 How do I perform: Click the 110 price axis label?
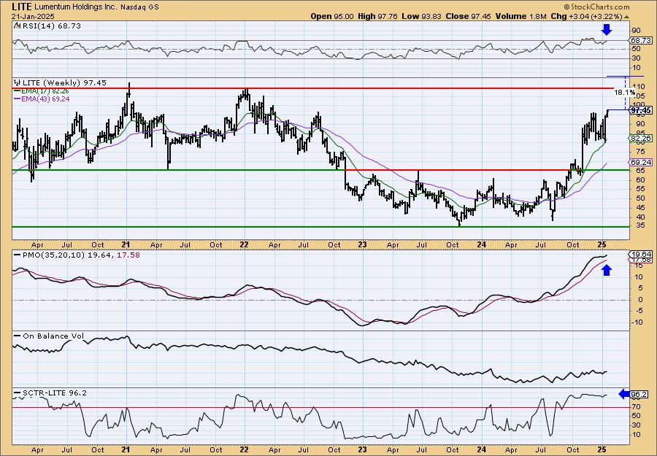click(x=639, y=86)
